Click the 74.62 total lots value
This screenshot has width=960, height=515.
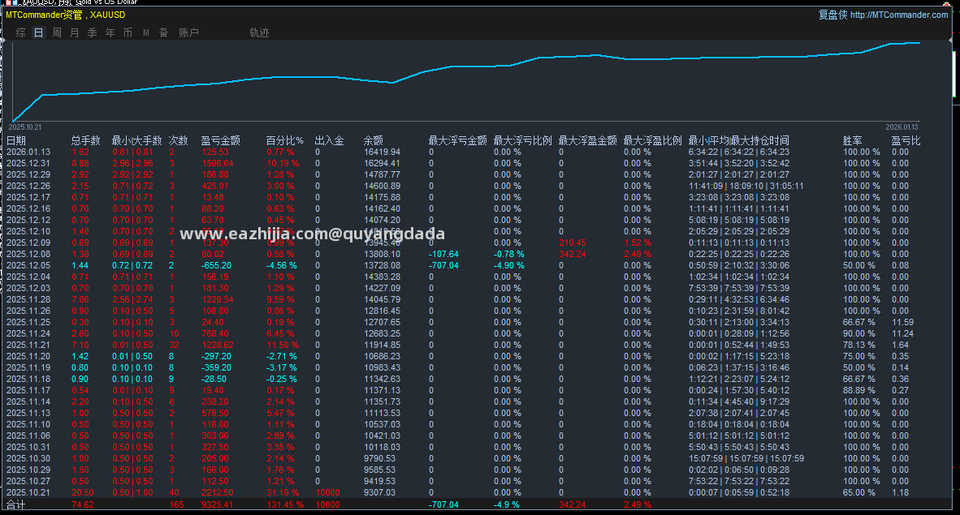[x=84, y=504]
